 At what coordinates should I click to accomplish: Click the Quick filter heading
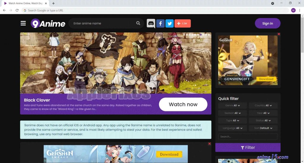point(228,99)
